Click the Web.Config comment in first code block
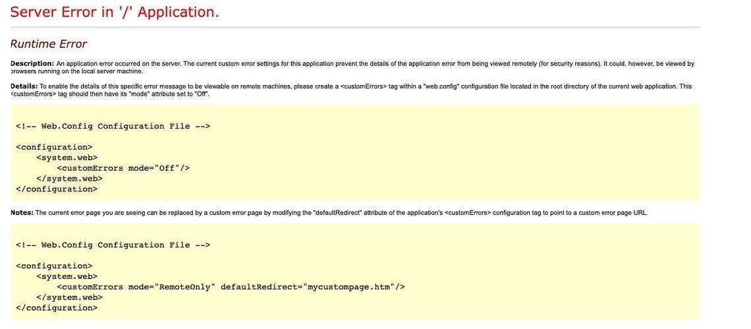The image size is (751, 329). coord(113,126)
